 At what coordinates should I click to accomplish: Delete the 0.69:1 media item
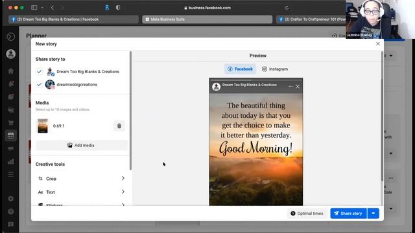point(119,126)
